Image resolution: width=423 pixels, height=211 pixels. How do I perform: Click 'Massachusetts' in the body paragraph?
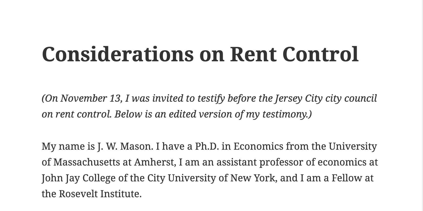[x=87, y=162]
